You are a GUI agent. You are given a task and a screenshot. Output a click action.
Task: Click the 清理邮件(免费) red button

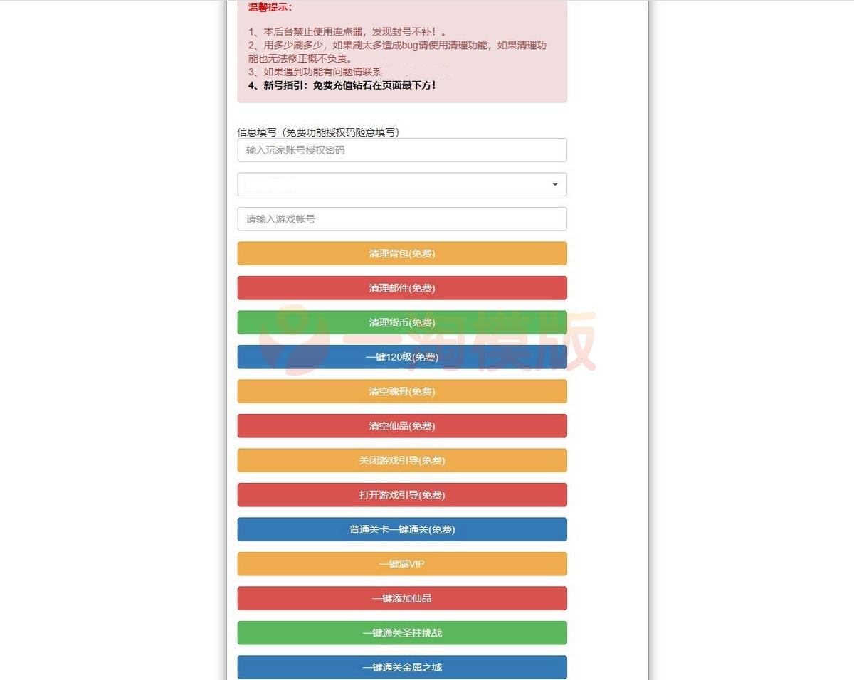402,287
